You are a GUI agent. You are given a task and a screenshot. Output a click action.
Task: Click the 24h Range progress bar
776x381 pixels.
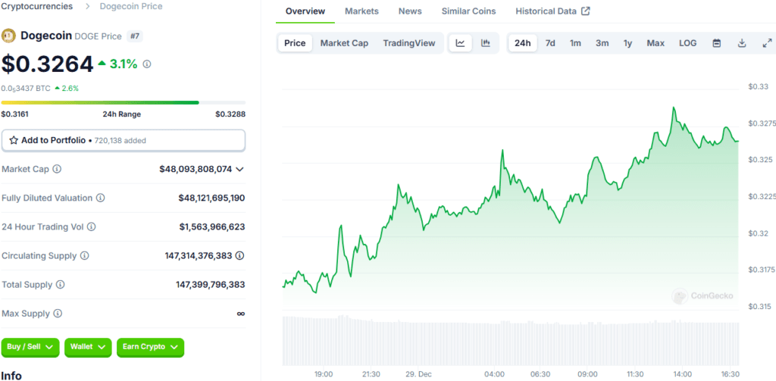(124, 102)
